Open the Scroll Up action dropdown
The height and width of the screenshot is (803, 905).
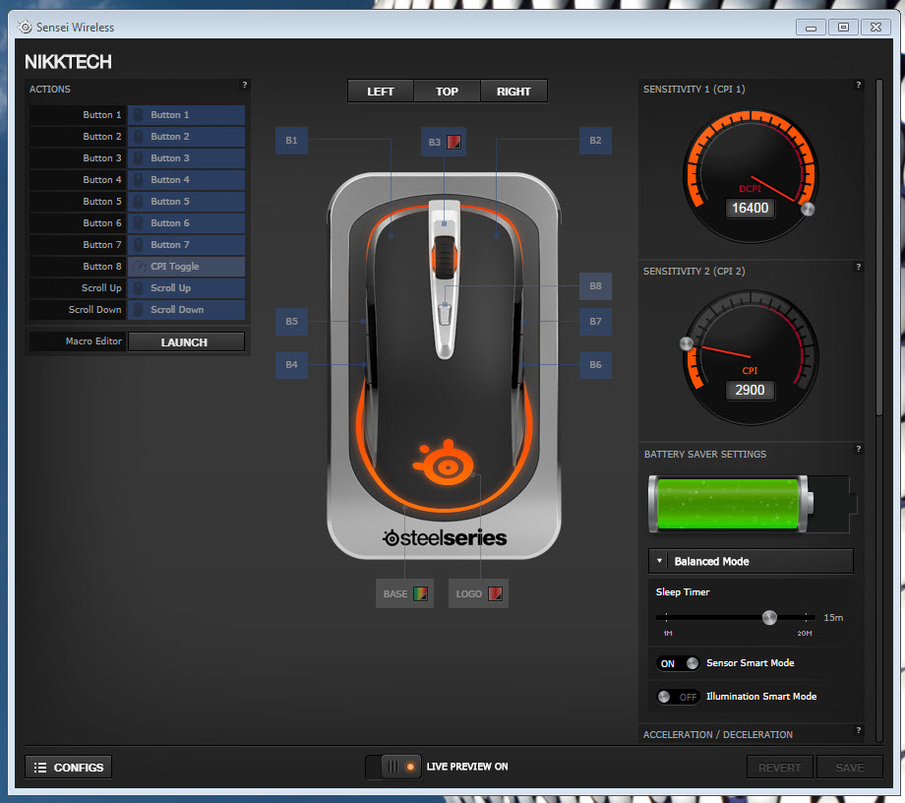[x=187, y=288]
